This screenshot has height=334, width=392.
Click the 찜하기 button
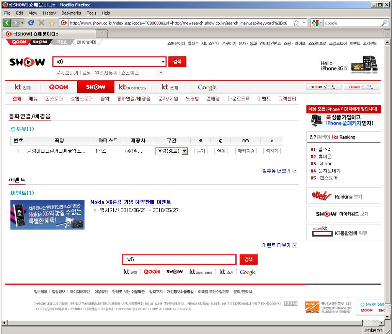272,151
